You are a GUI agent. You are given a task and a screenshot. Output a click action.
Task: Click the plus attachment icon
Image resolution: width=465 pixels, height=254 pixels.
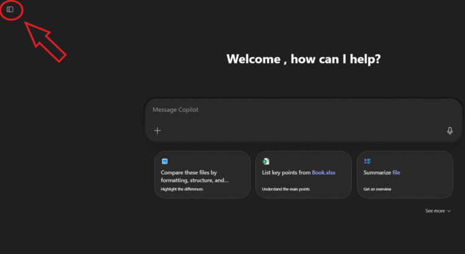point(157,131)
